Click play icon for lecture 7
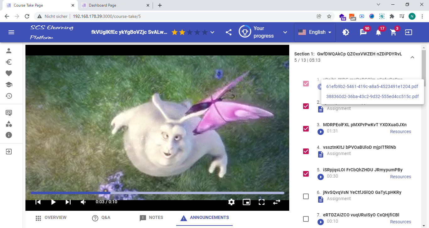 320,222
